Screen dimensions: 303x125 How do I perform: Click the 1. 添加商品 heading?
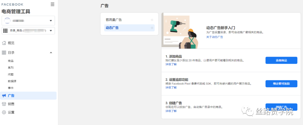point(174,56)
